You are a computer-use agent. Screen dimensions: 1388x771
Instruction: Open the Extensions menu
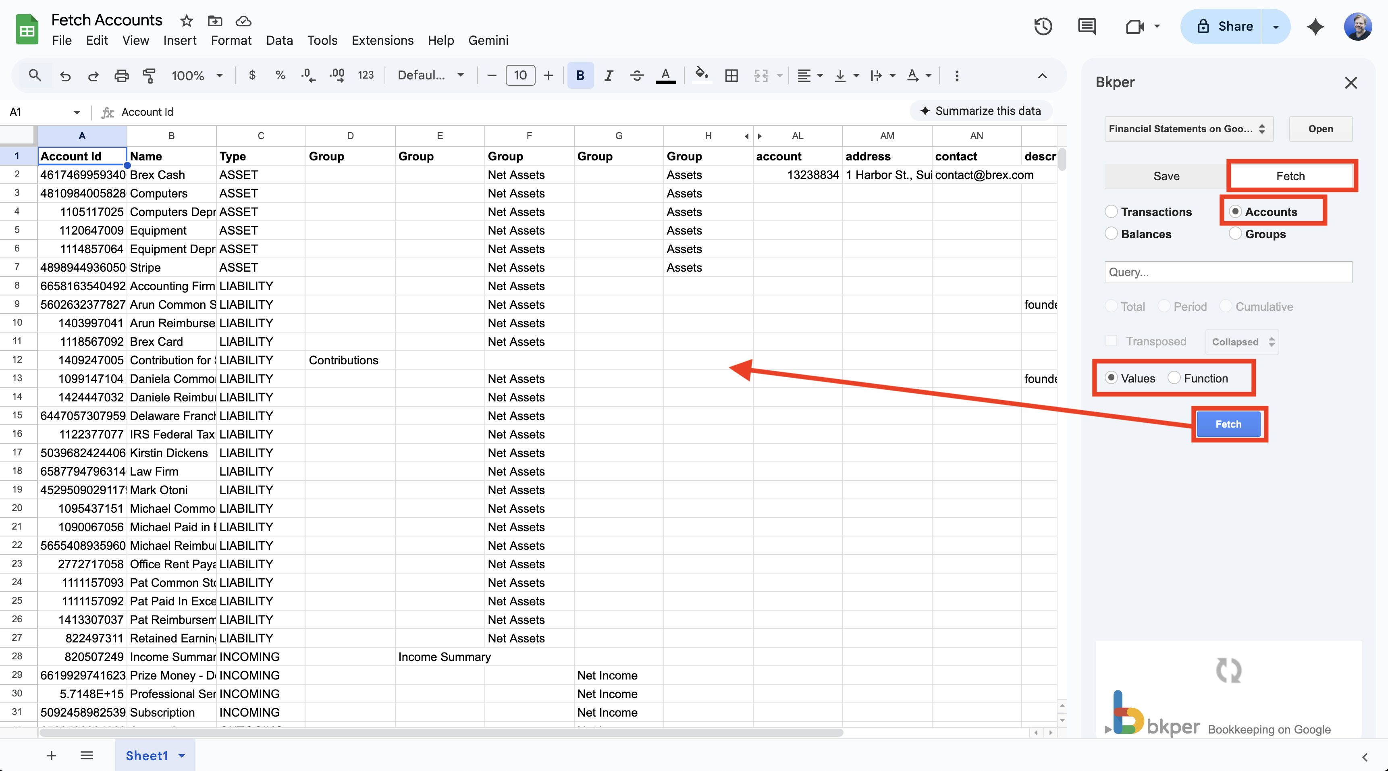382,40
